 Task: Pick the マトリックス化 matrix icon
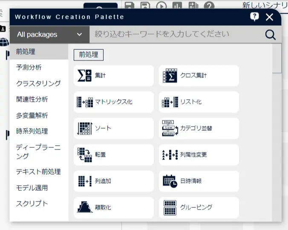click(x=85, y=102)
